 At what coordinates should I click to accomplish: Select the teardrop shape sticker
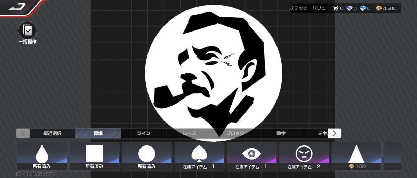[42, 156]
